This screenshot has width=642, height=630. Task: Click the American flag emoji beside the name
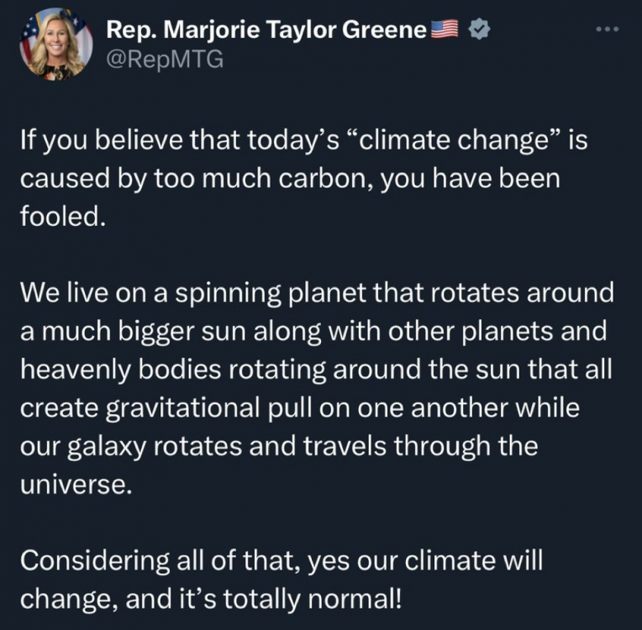pyautogui.click(x=445, y=29)
